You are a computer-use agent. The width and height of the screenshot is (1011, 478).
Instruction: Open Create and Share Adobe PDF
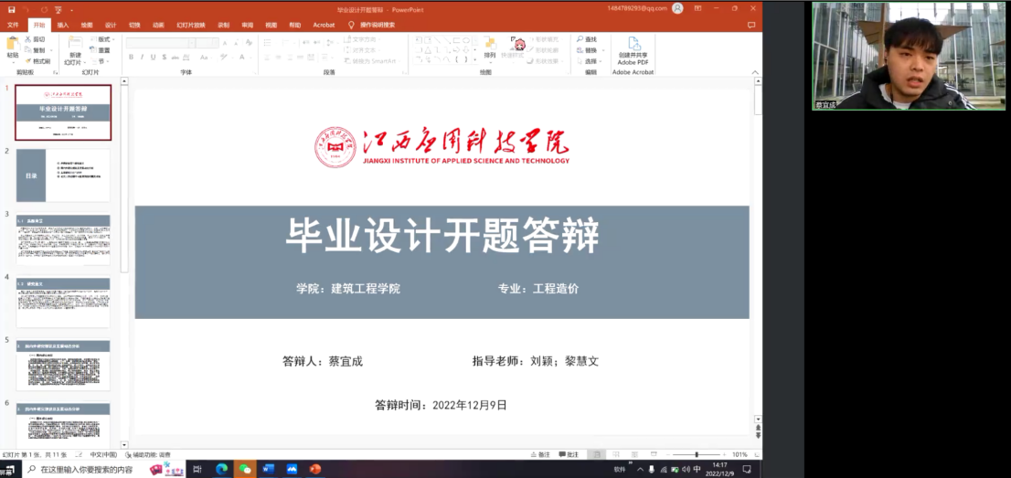pyautogui.click(x=633, y=48)
